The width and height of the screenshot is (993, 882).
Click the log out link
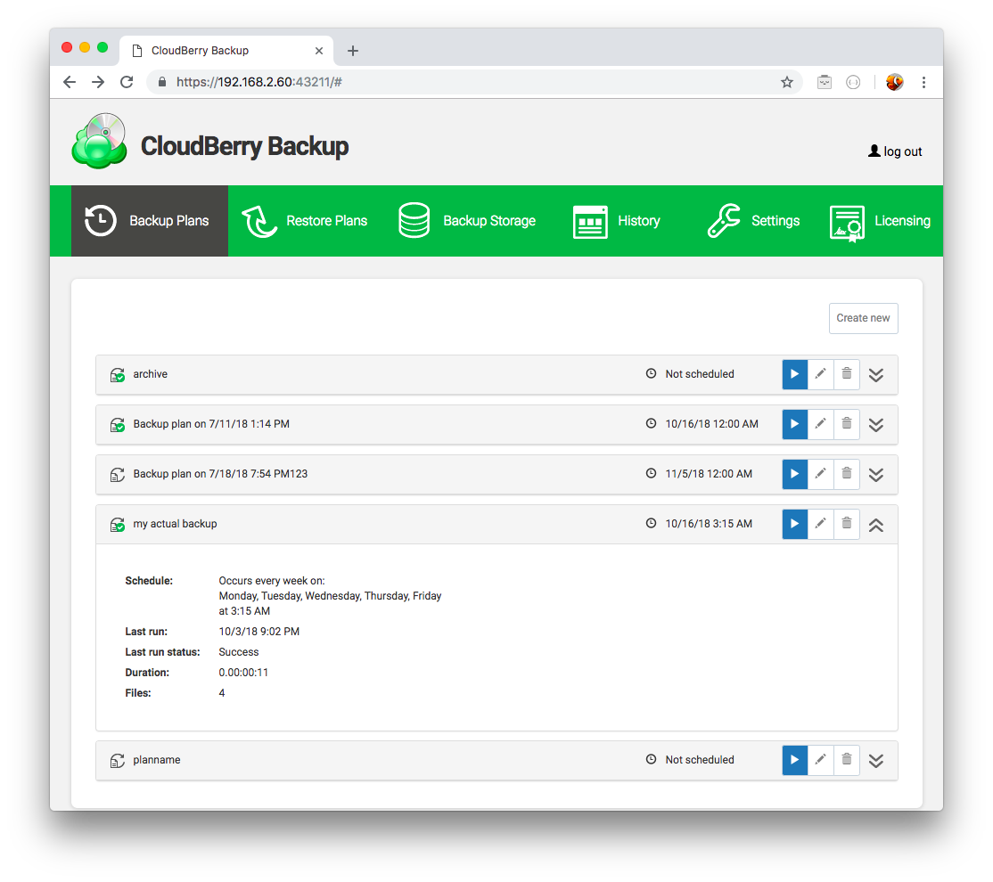coord(895,151)
